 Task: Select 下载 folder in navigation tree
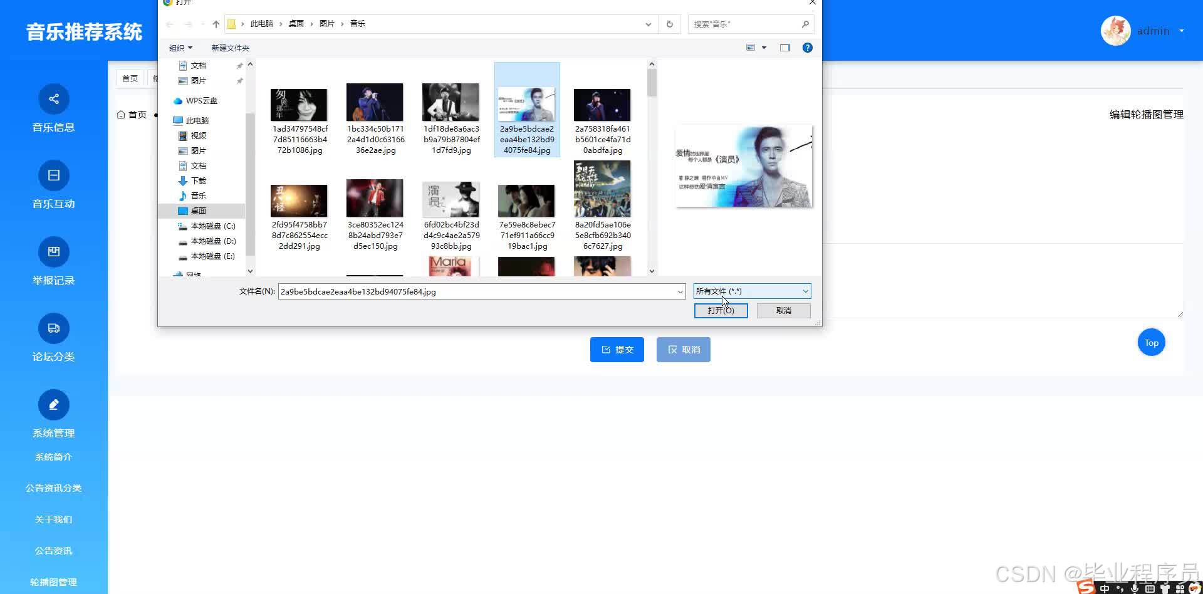pos(198,181)
